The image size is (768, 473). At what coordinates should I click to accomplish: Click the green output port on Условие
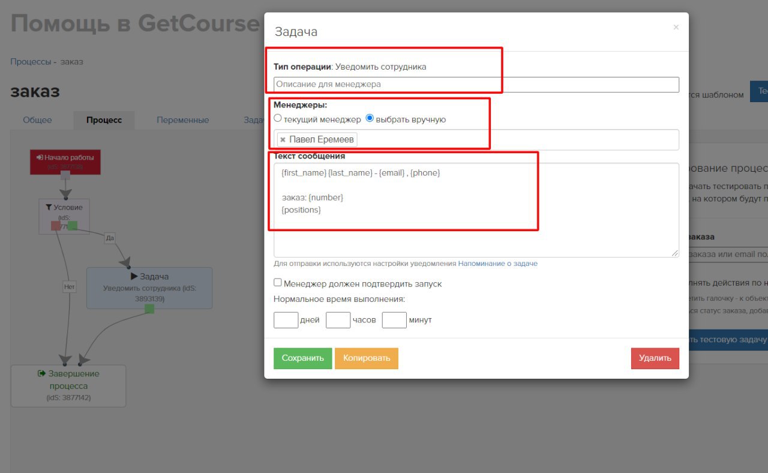point(73,226)
